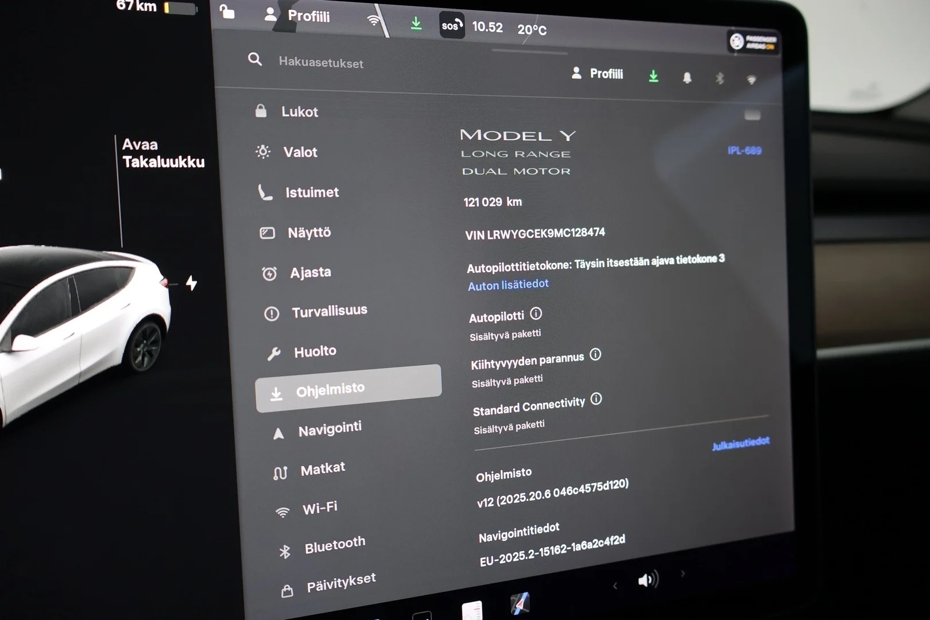Tap the Wi-Fi icon right of the Bluetooth icon

[751, 80]
